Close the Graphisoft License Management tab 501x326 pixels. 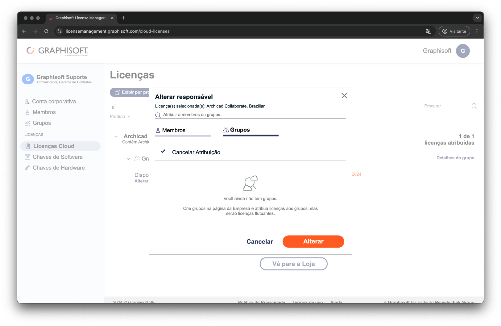click(x=112, y=18)
